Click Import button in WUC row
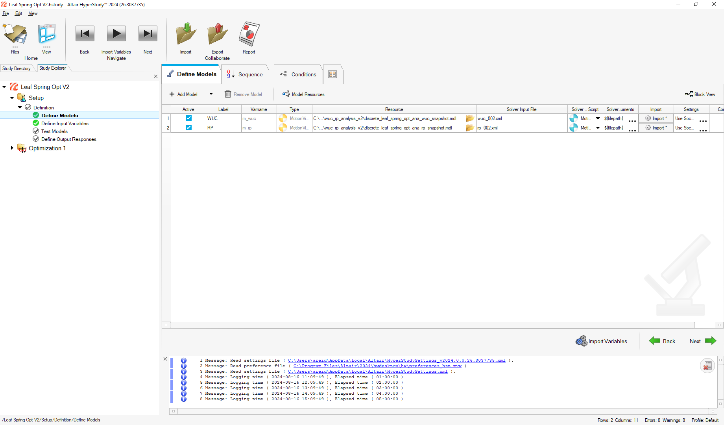Viewport: 724px width, 425px height. (656, 118)
